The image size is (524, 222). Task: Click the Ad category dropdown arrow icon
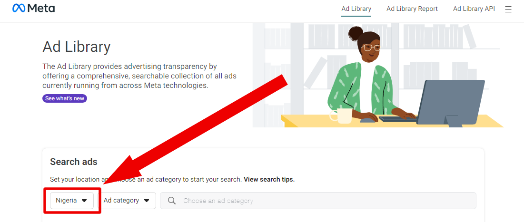147,201
